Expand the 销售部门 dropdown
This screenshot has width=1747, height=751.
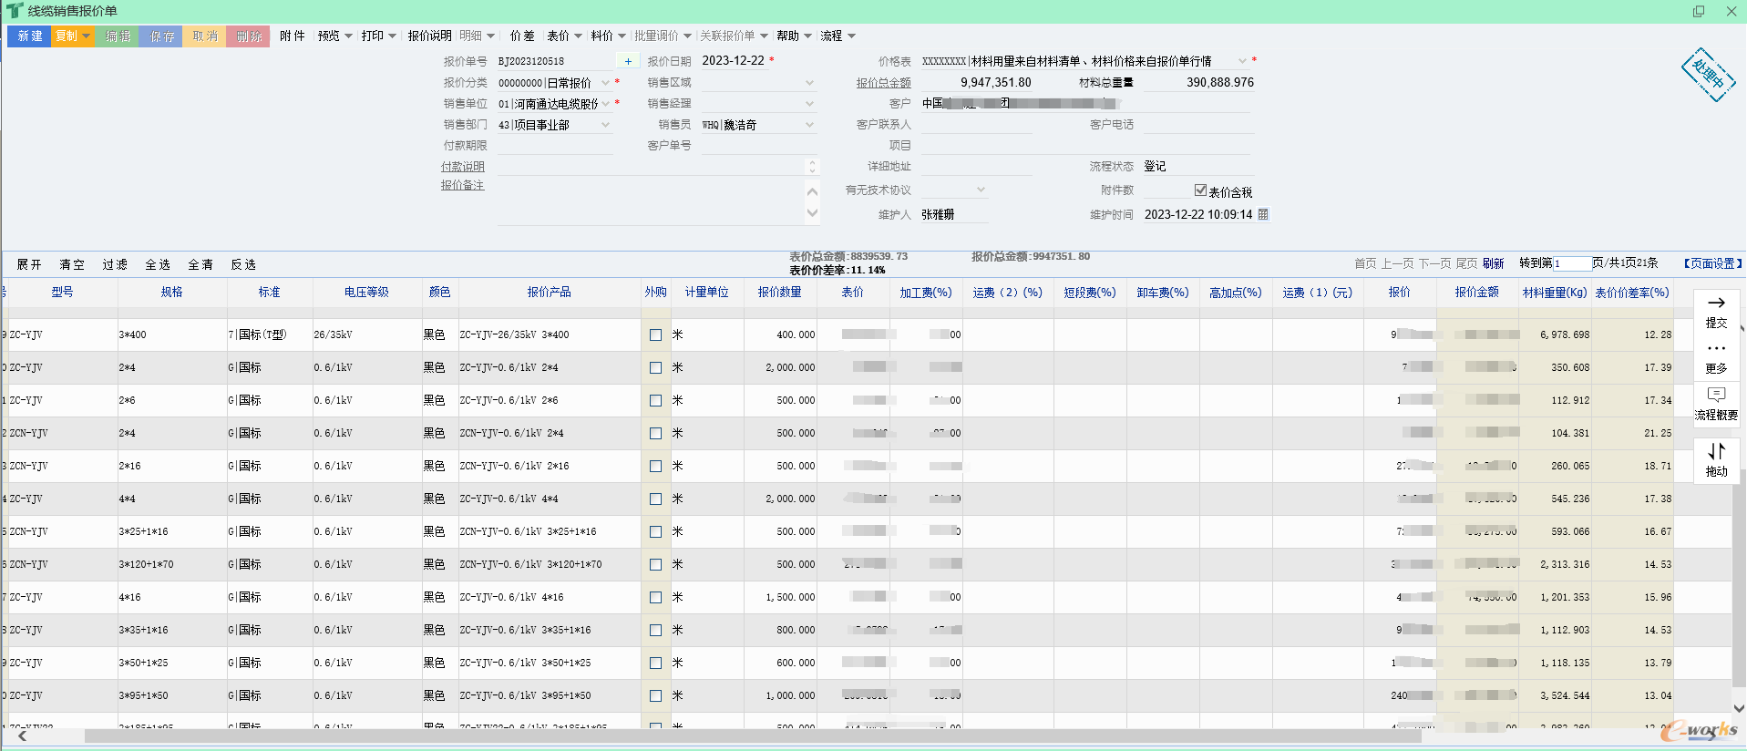605,125
